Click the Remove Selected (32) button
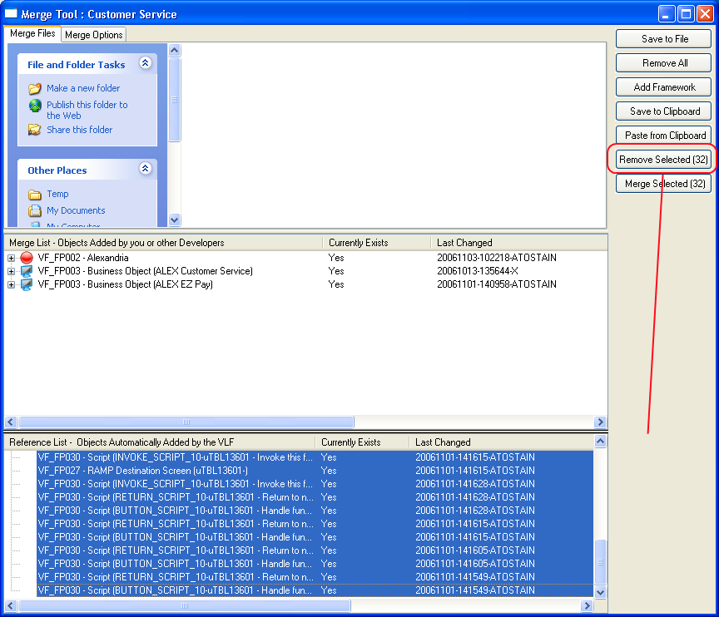The width and height of the screenshot is (719, 617). (x=663, y=160)
